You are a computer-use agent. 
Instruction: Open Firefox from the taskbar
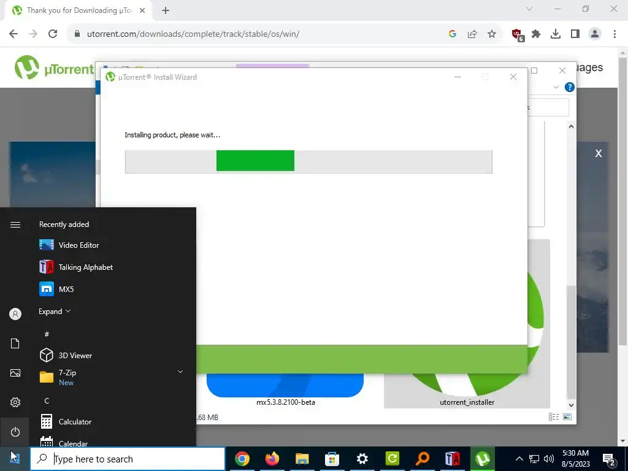click(272, 459)
